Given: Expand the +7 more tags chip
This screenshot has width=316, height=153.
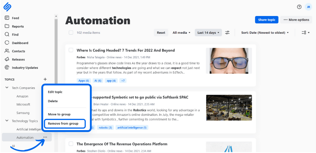Looking at the screenshot, I should 123,81.
